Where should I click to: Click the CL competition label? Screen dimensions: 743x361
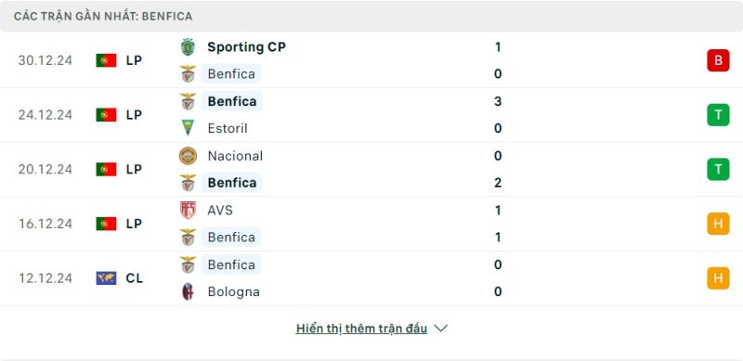pos(134,278)
